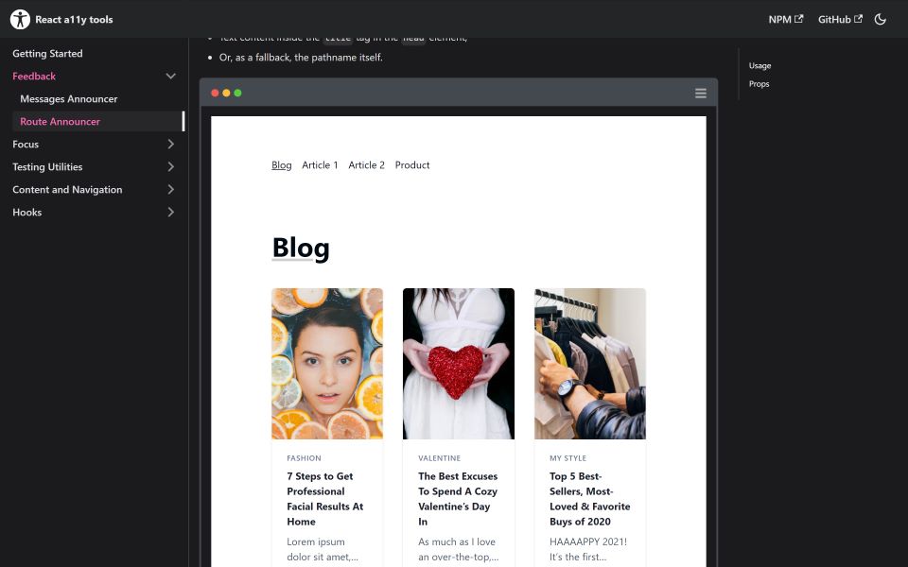The image size is (908, 567).
Task: Open the Focus sidebar category
Action: coord(26,144)
